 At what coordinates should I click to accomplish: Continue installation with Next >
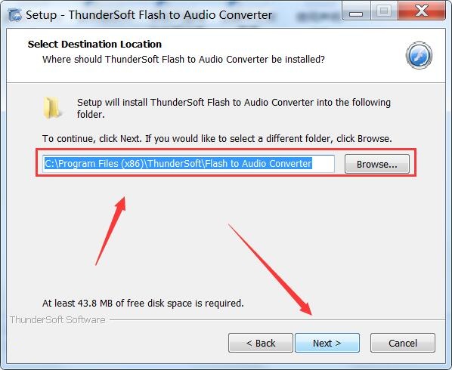click(327, 343)
